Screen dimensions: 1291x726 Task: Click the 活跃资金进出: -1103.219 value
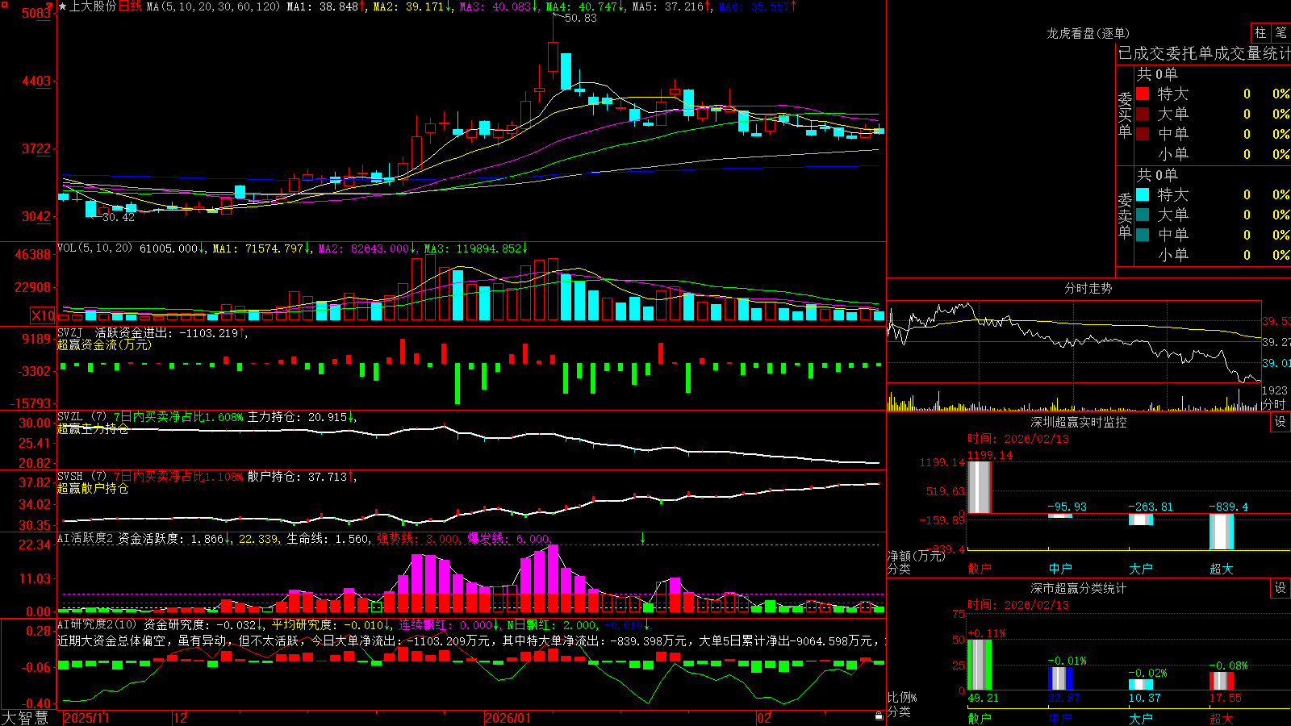[x=166, y=332]
